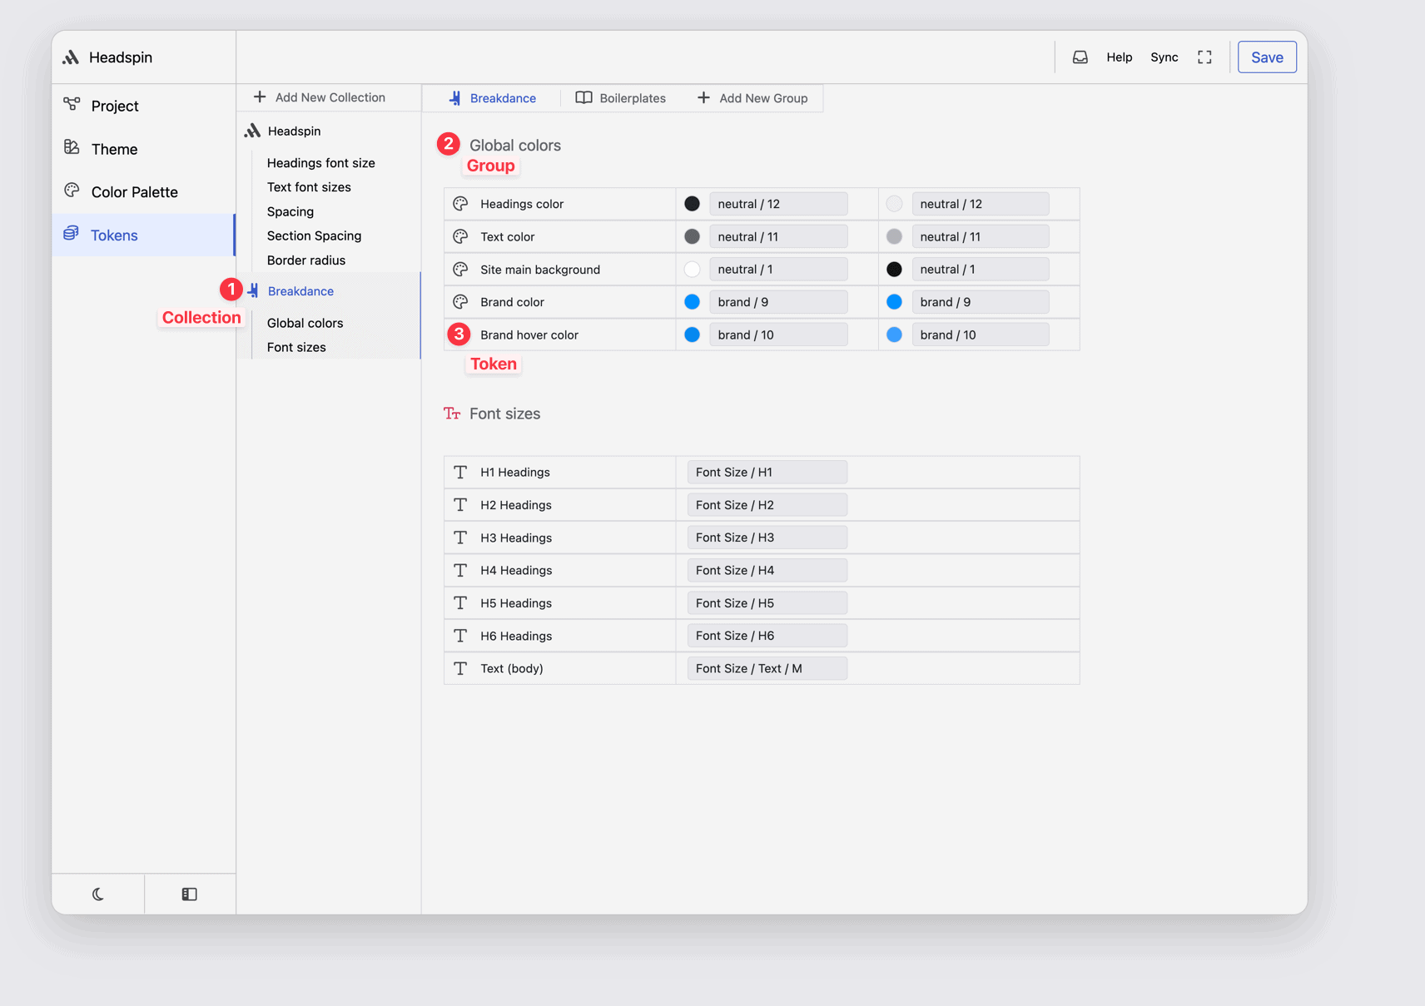Click the Save button

pyautogui.click(x=1266, y=57)
